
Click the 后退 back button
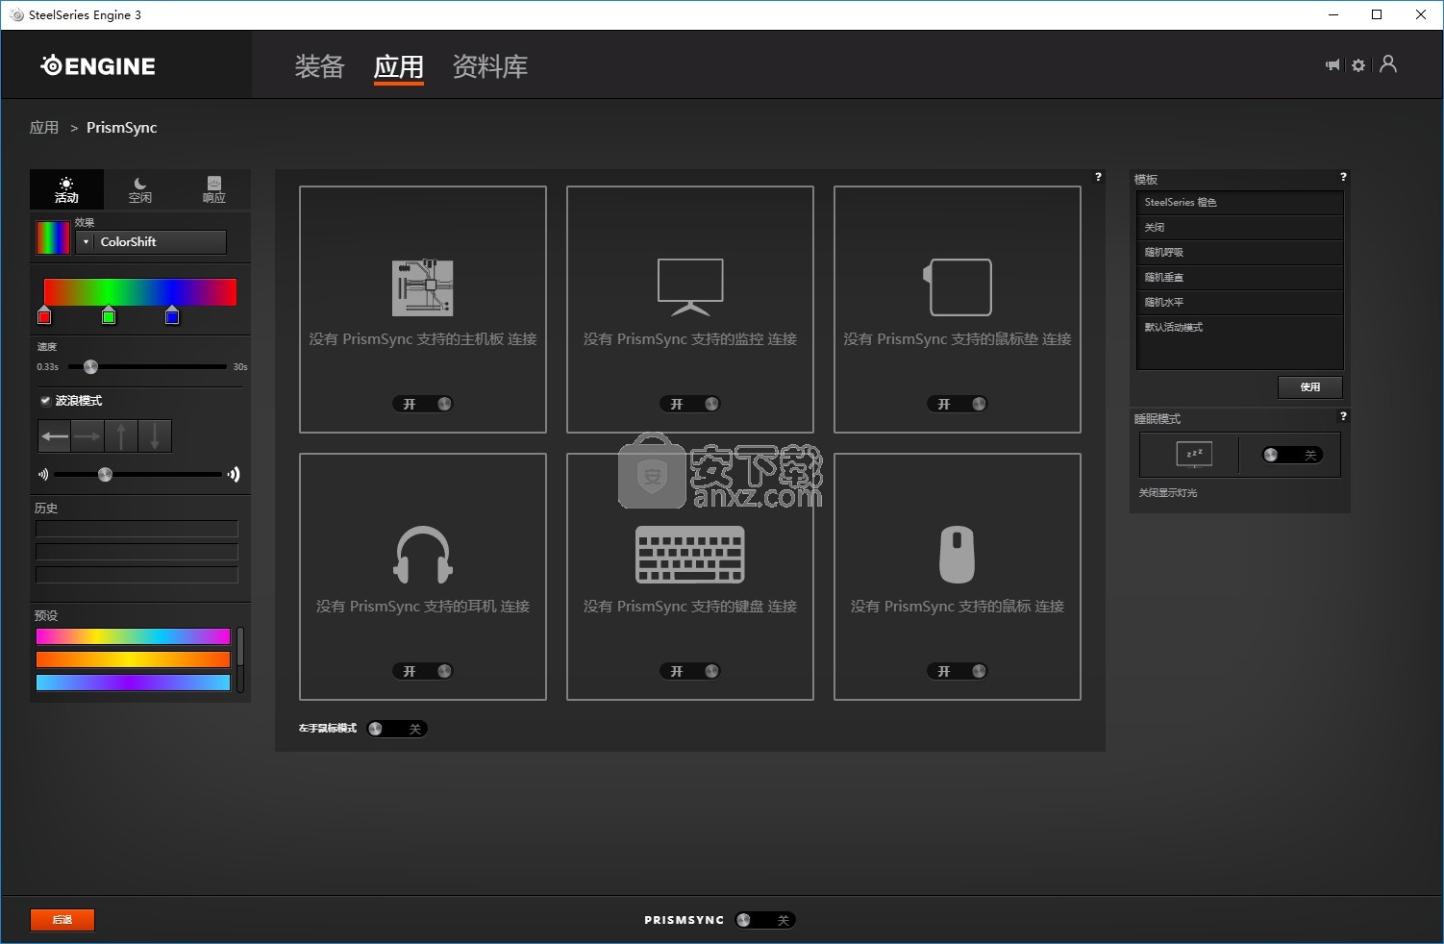tap(62, 920)
